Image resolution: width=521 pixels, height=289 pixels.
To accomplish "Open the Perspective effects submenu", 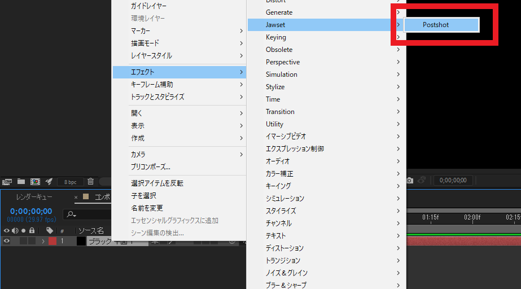I will (x=326, y=62).
